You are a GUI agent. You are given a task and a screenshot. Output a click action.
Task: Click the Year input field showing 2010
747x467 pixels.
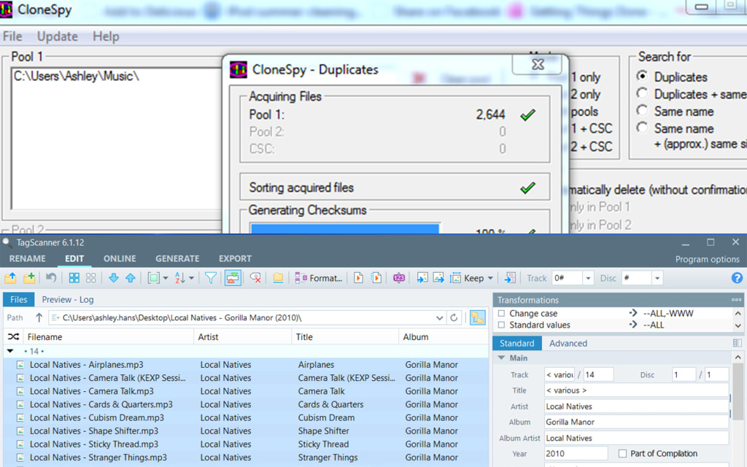(576, 454)
